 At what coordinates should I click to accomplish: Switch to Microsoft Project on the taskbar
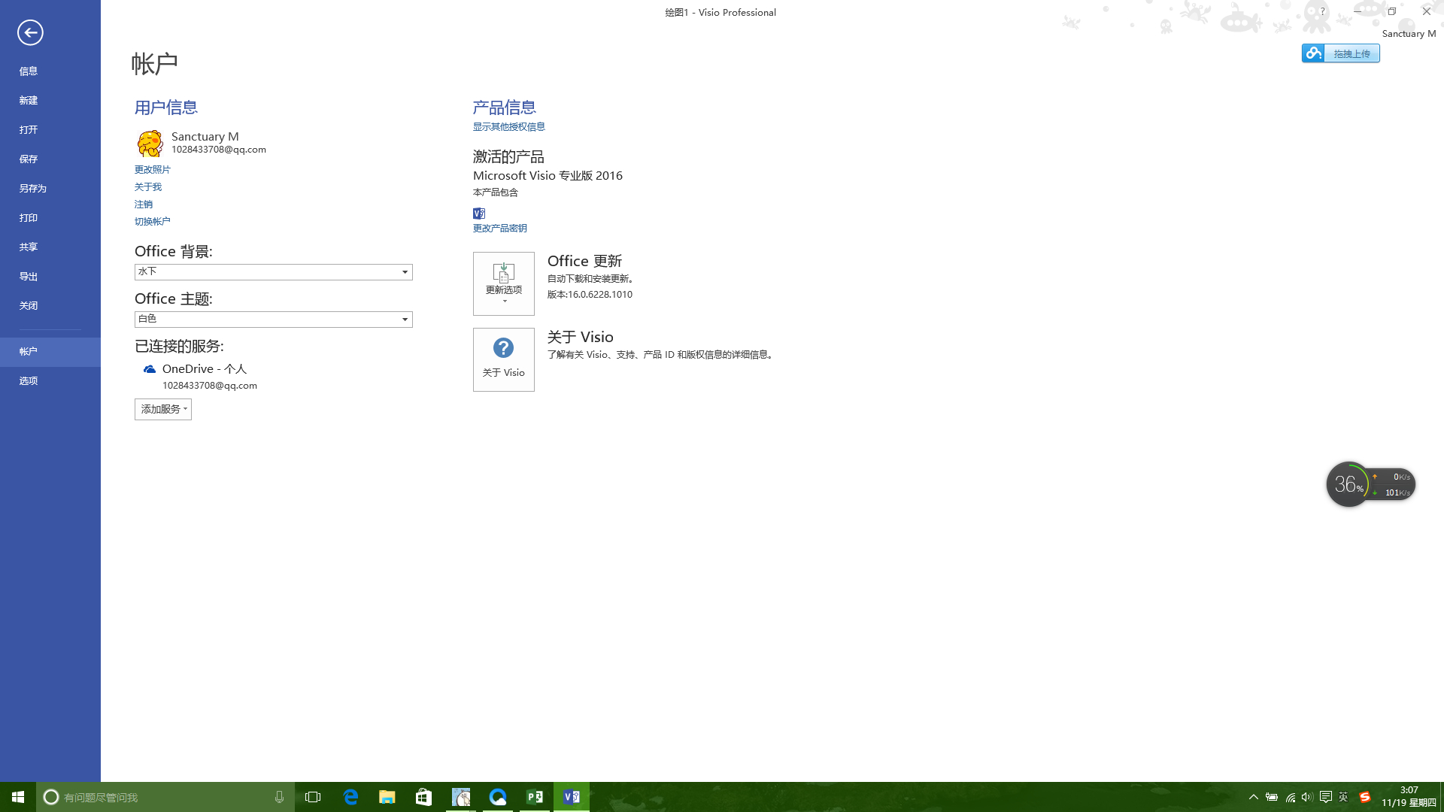click(x=535, y=797)
